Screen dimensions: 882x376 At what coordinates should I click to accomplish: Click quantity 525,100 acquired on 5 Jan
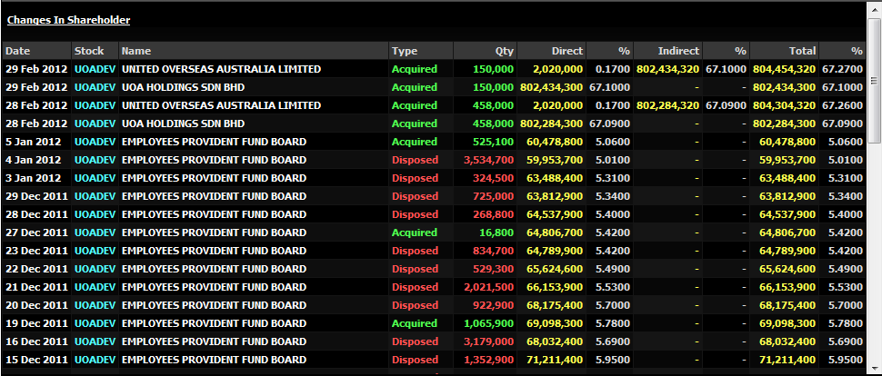(494, 142)
